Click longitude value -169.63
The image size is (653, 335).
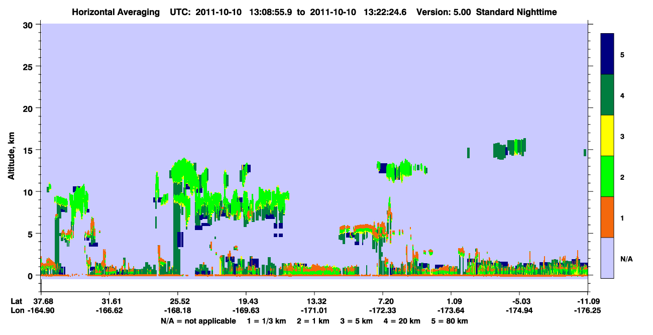246,310
